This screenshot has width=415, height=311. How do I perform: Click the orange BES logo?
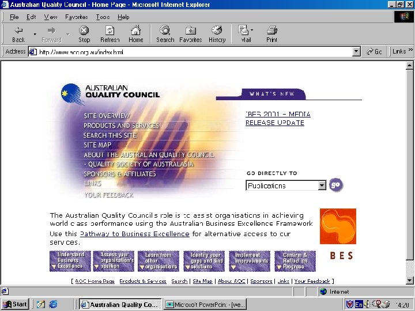pos(338,226)
